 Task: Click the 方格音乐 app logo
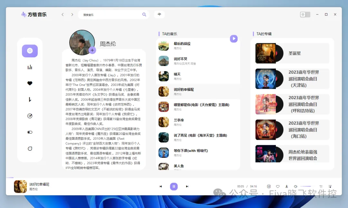click(x=34, y=14)
